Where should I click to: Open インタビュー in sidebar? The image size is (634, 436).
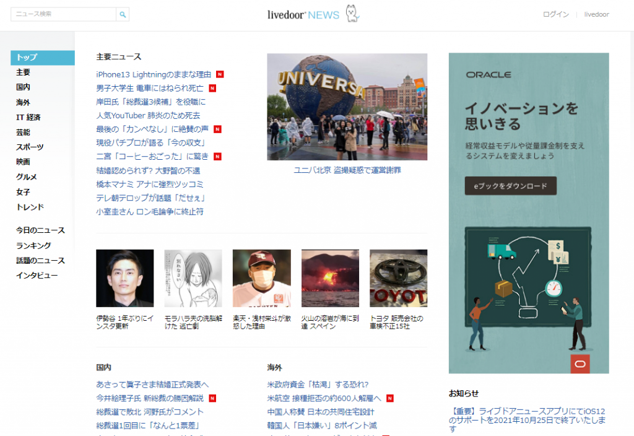[x=37, y=276]
